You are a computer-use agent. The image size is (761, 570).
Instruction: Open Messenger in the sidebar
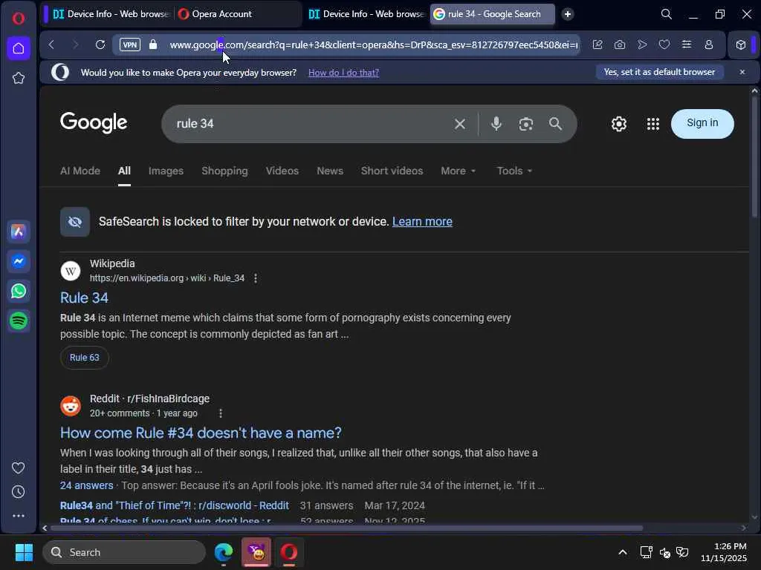pos(19,261)
